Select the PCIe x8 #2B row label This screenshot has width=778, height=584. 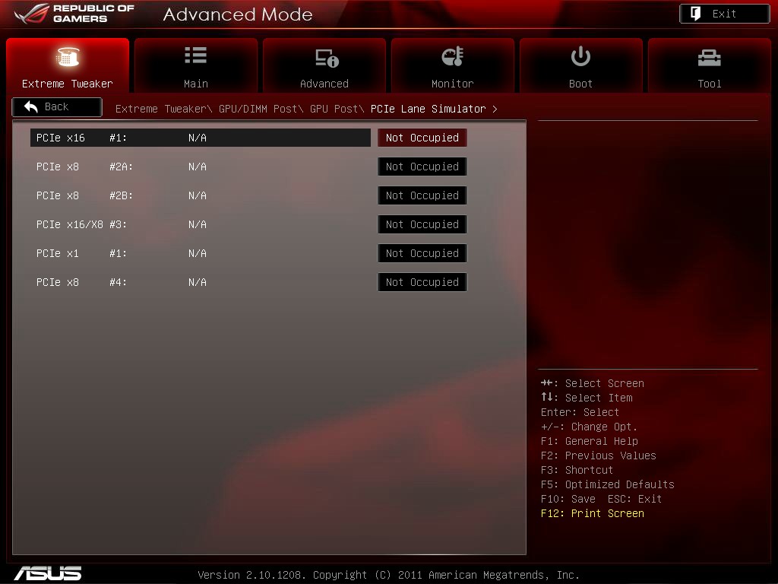[x=84, y=195]
